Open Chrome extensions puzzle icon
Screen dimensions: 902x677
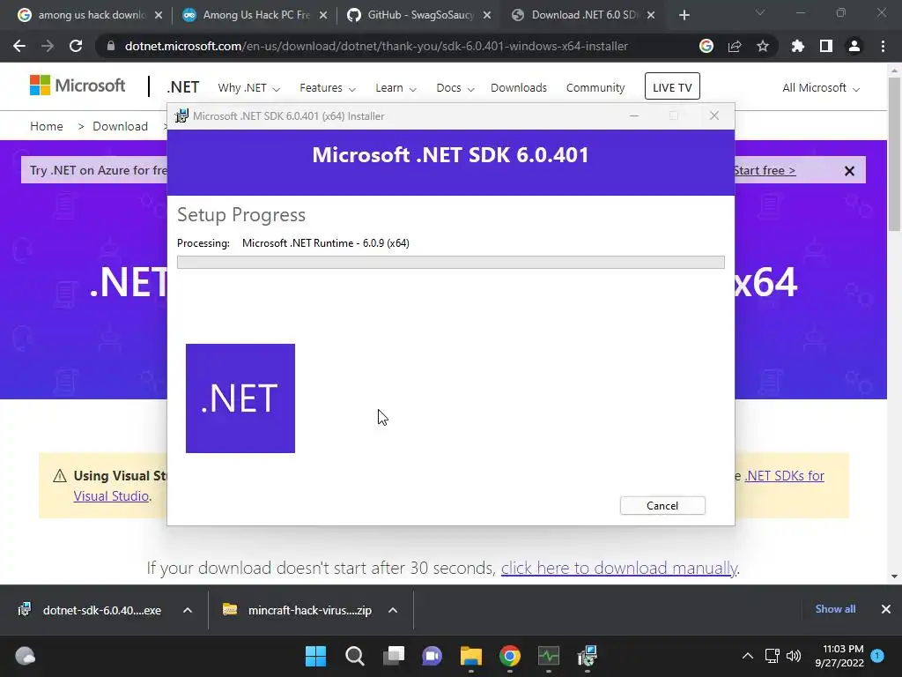pos(798,46)
